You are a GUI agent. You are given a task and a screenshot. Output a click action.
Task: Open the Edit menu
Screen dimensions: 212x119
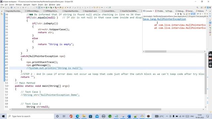(x=6, y=5)
